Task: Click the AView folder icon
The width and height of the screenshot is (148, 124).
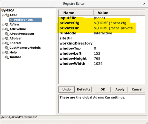Action: pos(7,25)
